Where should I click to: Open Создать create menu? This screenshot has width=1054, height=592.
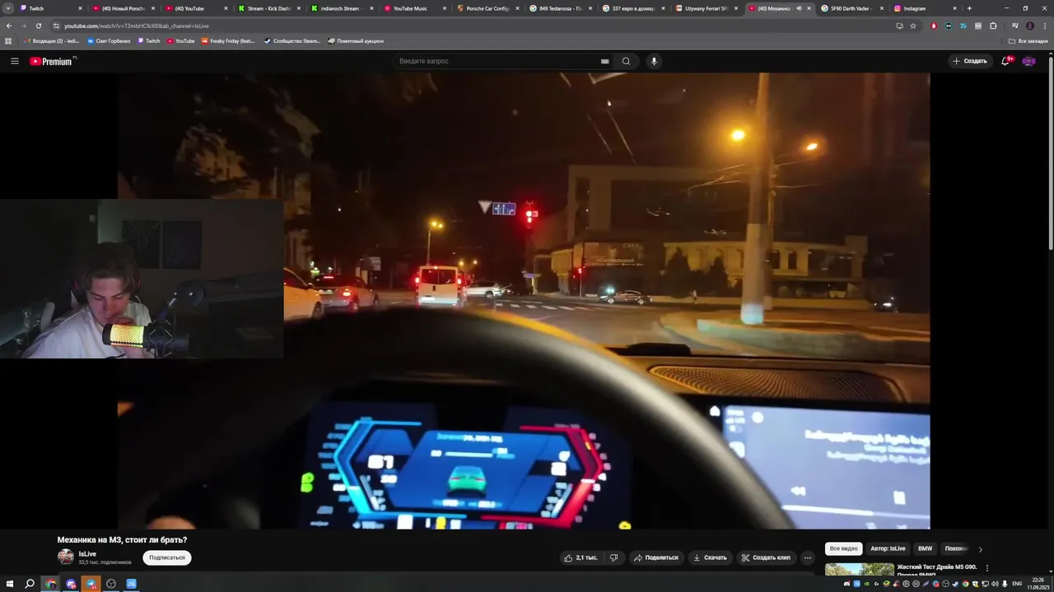969,61
